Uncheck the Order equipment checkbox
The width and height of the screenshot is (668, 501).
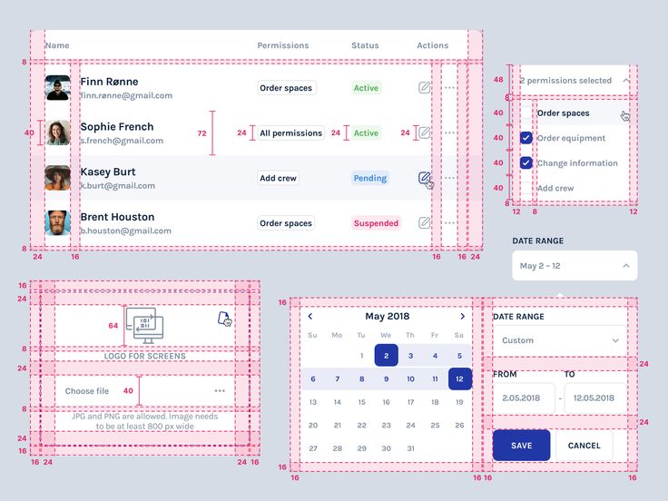(x=526, y=138)
